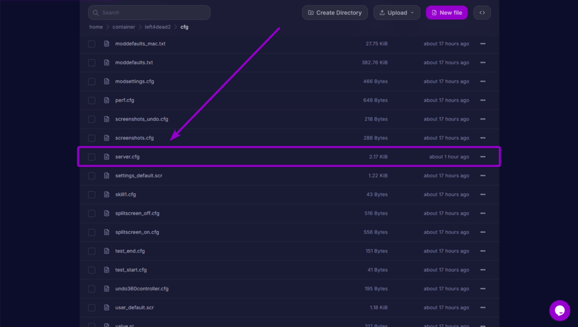Image resolution: width=578 pixels, height=327 pixels.
Task: Click the file icon next to server.cfg
Action: point(107,156)
